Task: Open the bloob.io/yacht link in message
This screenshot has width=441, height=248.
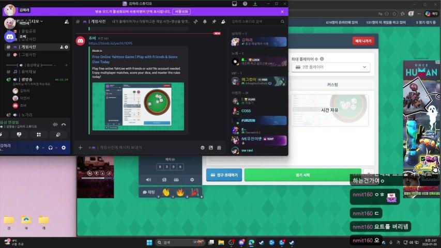Action: (x=110, y=43)
